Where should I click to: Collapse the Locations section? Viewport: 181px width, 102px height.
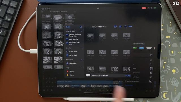(x=81, y=48)
